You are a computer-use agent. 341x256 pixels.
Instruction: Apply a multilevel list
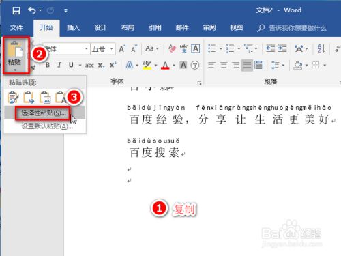(x=248, y=48)
